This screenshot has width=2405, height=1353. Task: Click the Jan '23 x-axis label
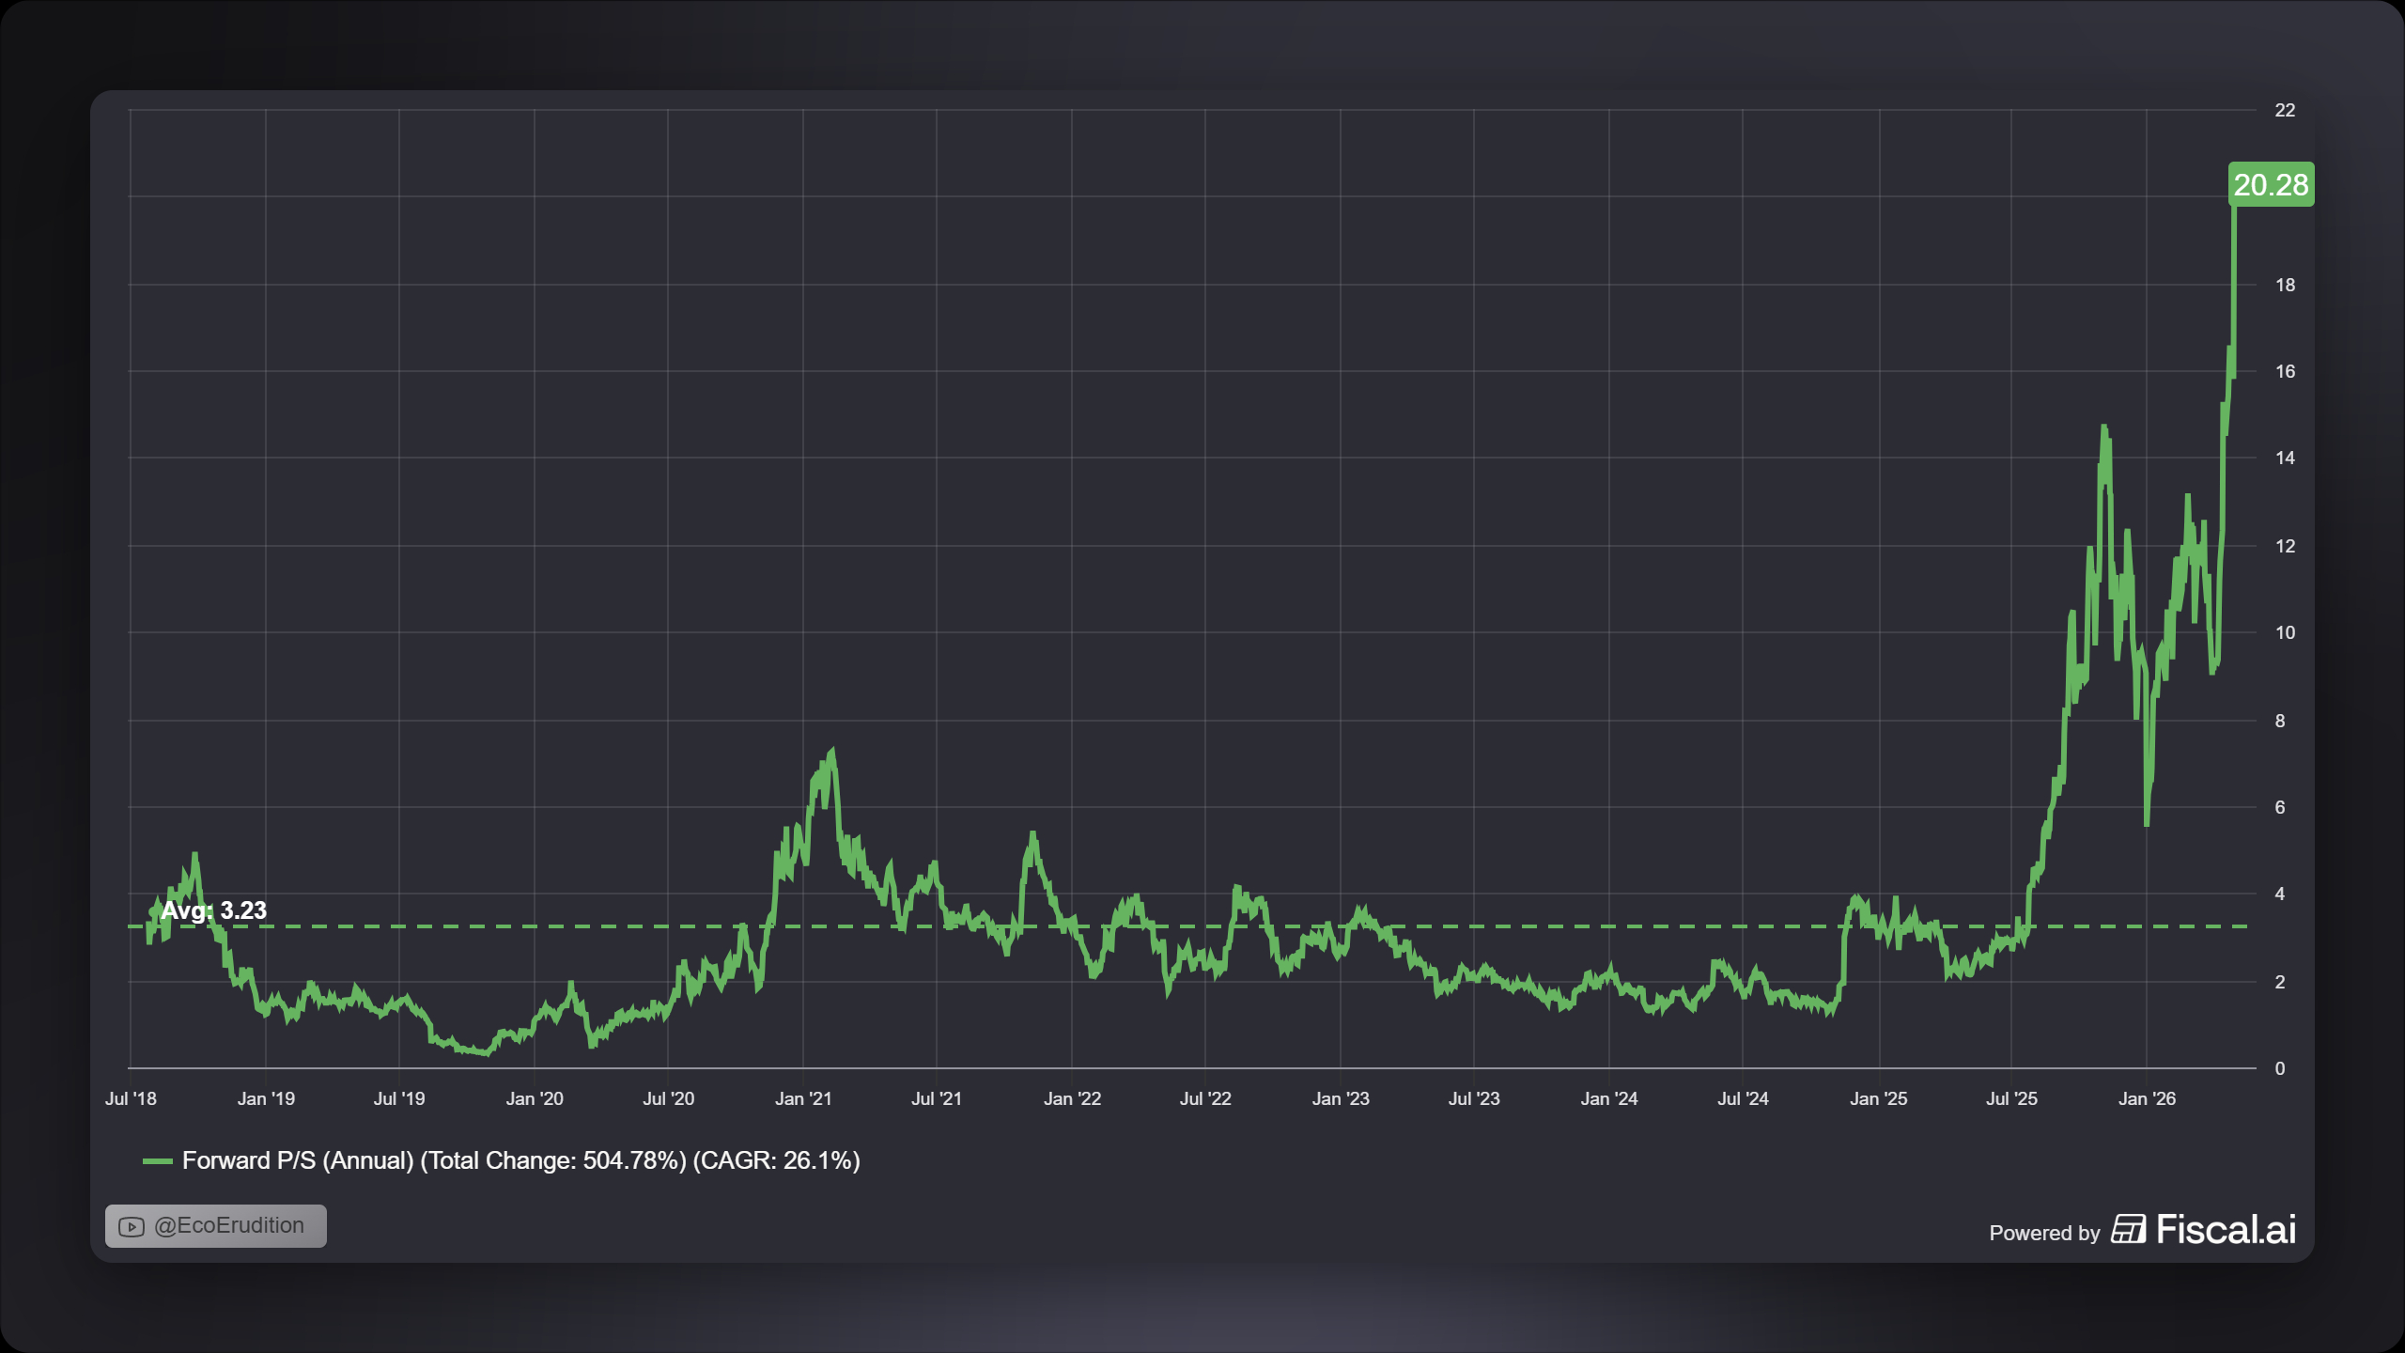point(1341,1098)
